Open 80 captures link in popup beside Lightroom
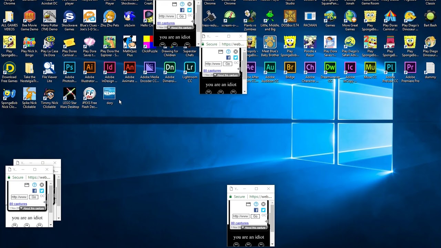The image size is (441, 248). (212, 71)
